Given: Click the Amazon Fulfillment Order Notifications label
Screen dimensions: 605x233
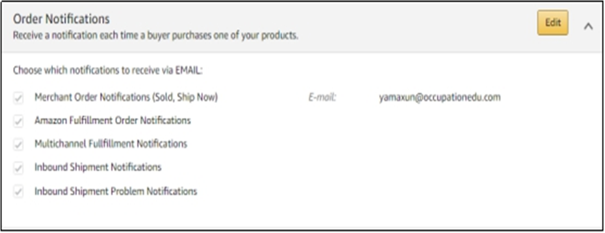Looking at the screenshot, I should [x=113, y=120].
